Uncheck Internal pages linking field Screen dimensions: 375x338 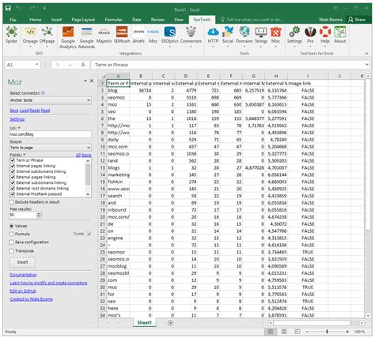click(13, 166)
